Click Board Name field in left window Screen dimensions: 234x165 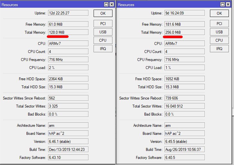(68, 134)
